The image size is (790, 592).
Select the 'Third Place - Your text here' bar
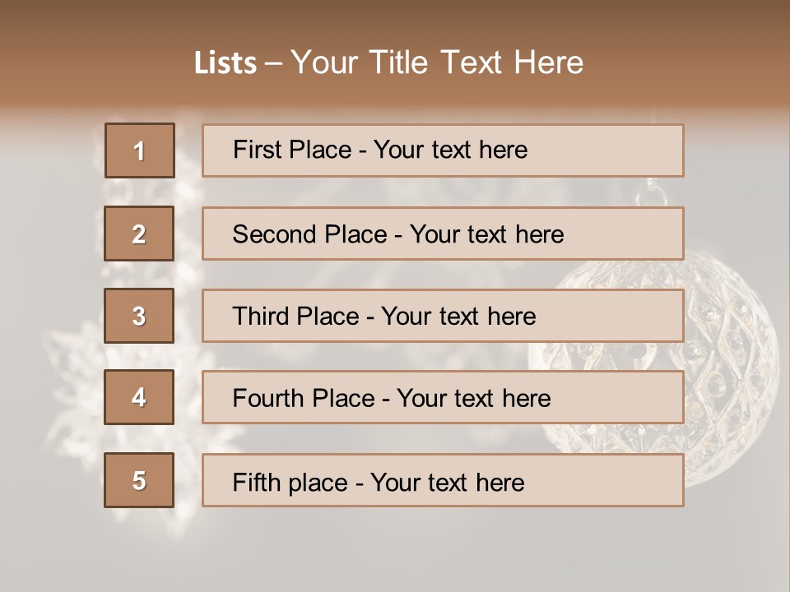coord(443,316)
